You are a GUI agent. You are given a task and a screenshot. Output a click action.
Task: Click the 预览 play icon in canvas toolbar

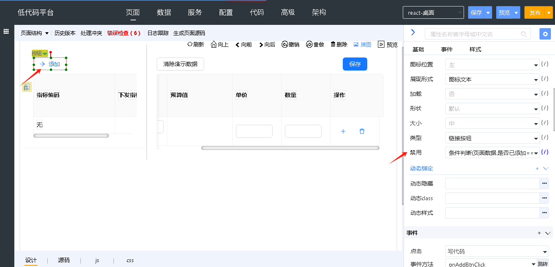[x=381, y=44]
